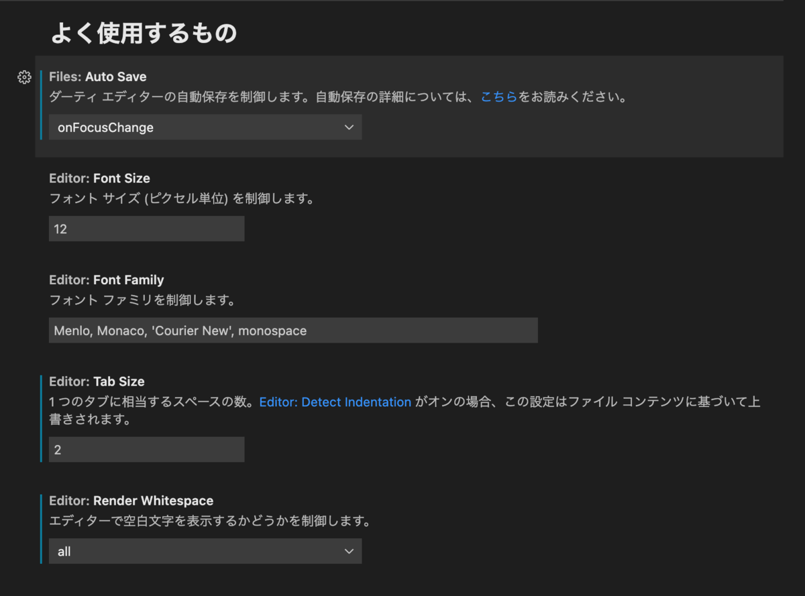This screenshot has width=805, height=596.
Task: Click the Font Family field with Menlo, Monaco
Action: 293,331
